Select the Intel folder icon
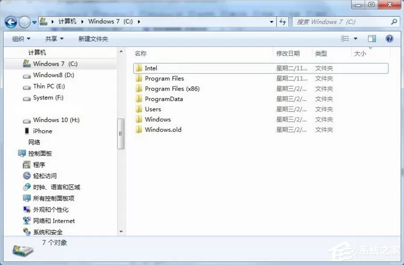Image resolution: width=404 pixels, height=265 pixels. (139, 68)
